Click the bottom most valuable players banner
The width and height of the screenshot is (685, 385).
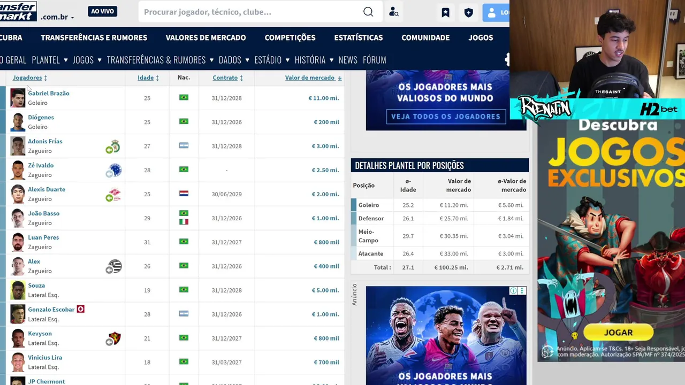click(x=446, y=335)
